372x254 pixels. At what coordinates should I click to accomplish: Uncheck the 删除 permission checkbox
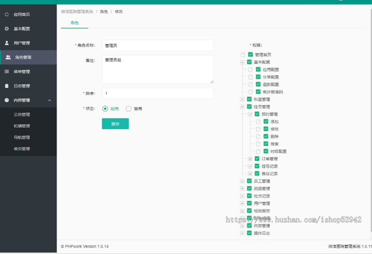[x=266, y=136]
